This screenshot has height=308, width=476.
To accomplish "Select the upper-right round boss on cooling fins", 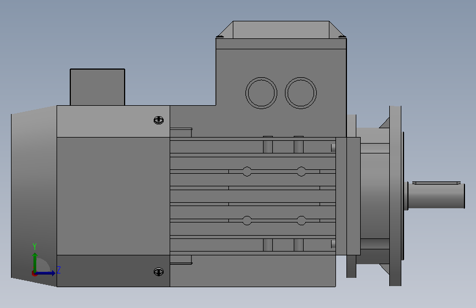I will 301,172.
